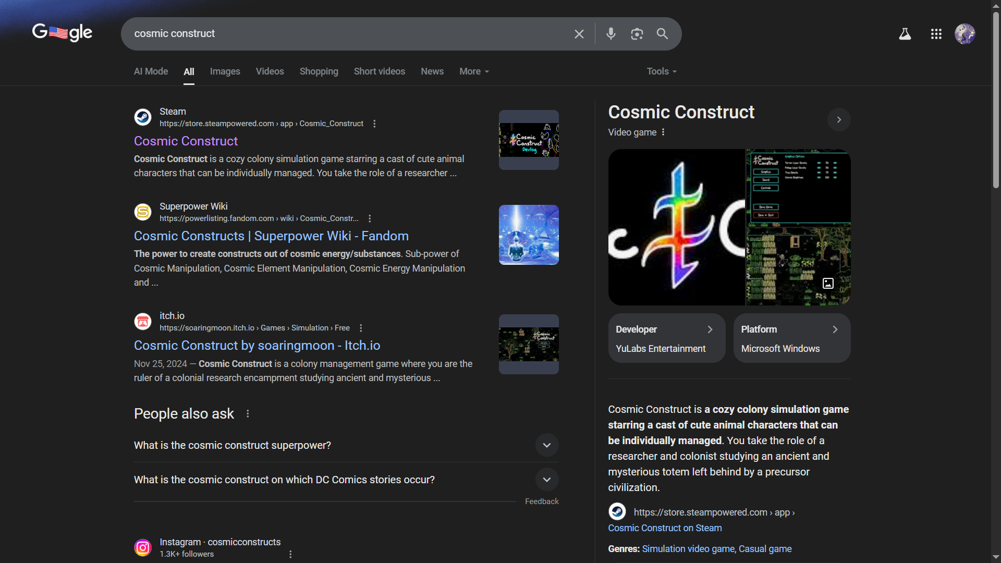Click the Steam store URL breadcrumb
This screenshot has width=1001, height=563.
tap(261, 124)
